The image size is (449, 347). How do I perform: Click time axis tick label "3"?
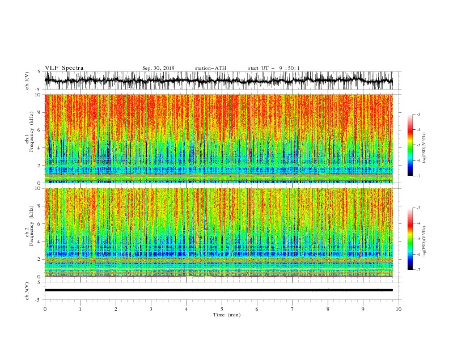151,309
